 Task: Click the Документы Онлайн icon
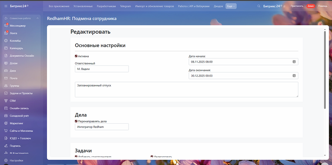click(x=6, y=56)
